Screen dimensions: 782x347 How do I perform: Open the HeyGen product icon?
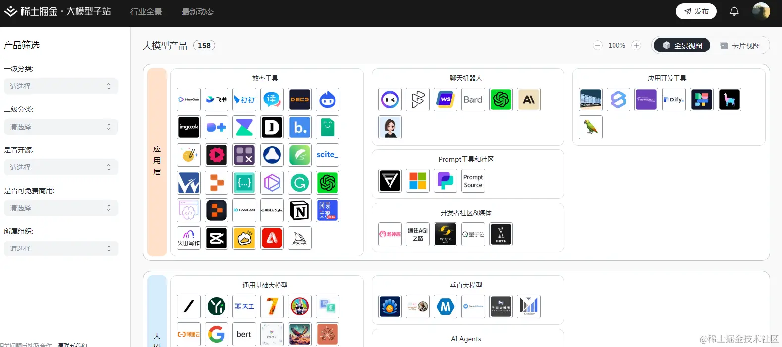coord(189,99)
